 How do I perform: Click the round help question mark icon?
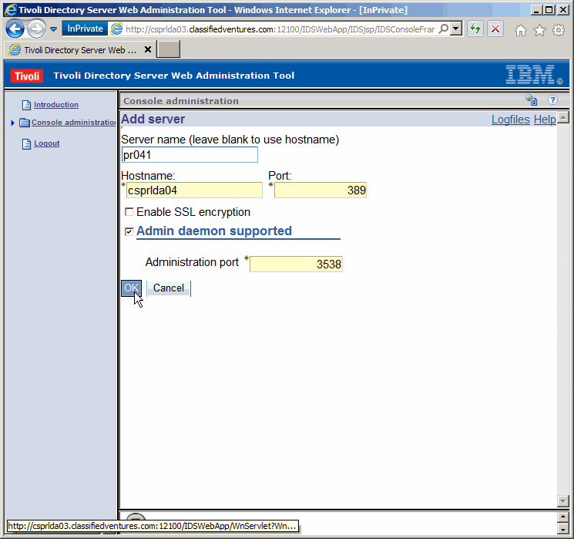pyautogui.click(x=552, y=100)
